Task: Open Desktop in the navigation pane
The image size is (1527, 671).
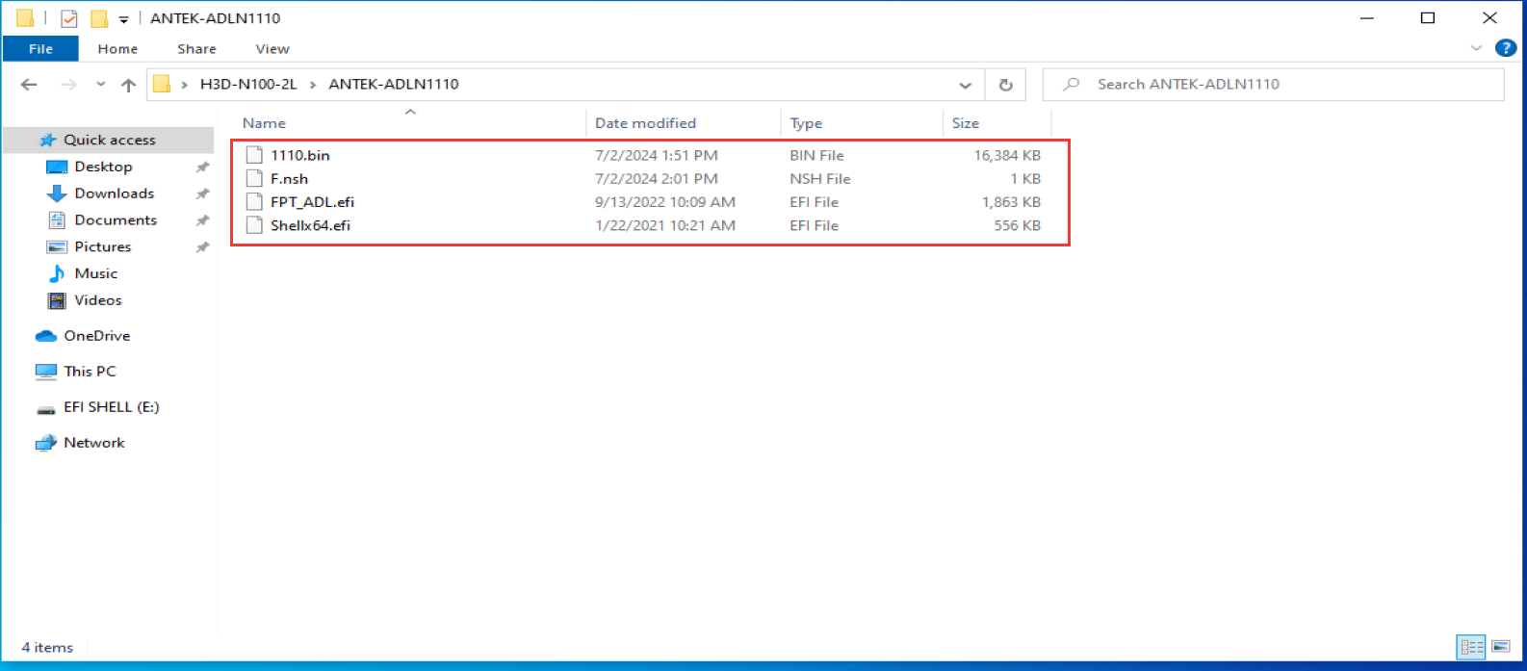Action: click(x=103, y=167)
